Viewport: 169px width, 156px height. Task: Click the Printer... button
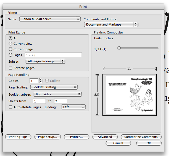point(76,137)
